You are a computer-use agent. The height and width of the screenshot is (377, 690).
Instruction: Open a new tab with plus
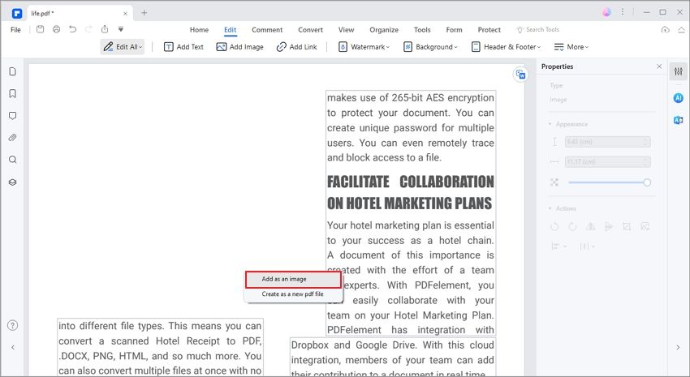click(x=144, y=13)
